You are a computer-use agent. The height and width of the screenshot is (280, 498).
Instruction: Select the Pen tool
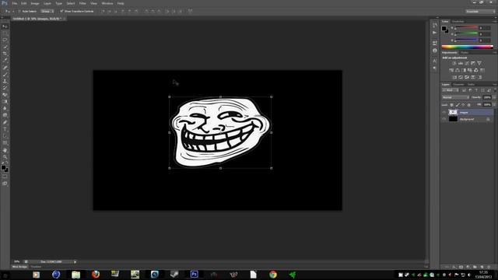tap(5, 122)
